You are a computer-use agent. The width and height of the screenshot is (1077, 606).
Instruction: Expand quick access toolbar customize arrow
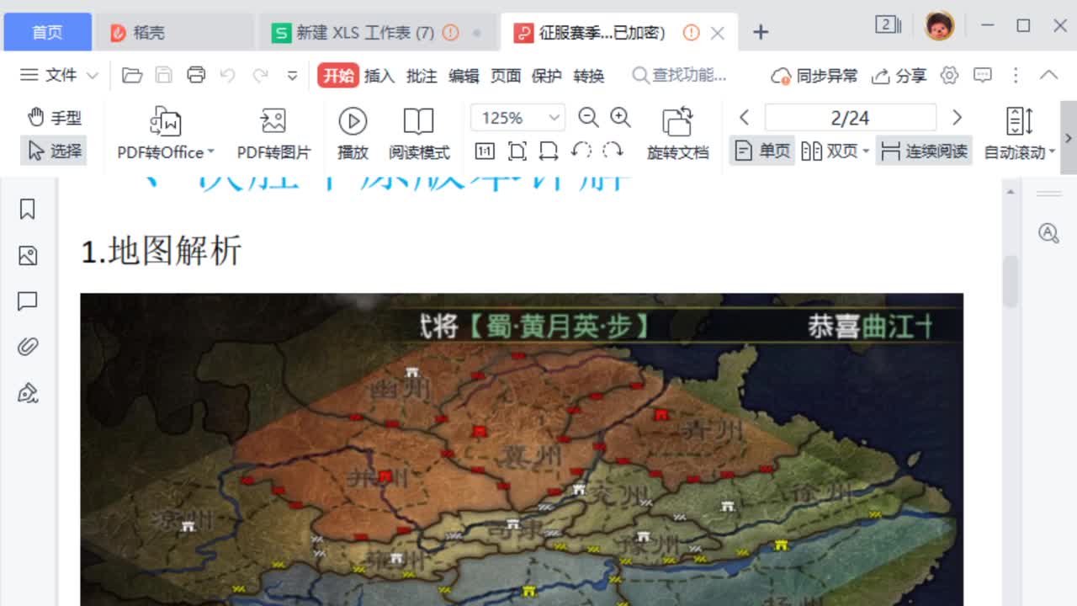pos(292,76)
